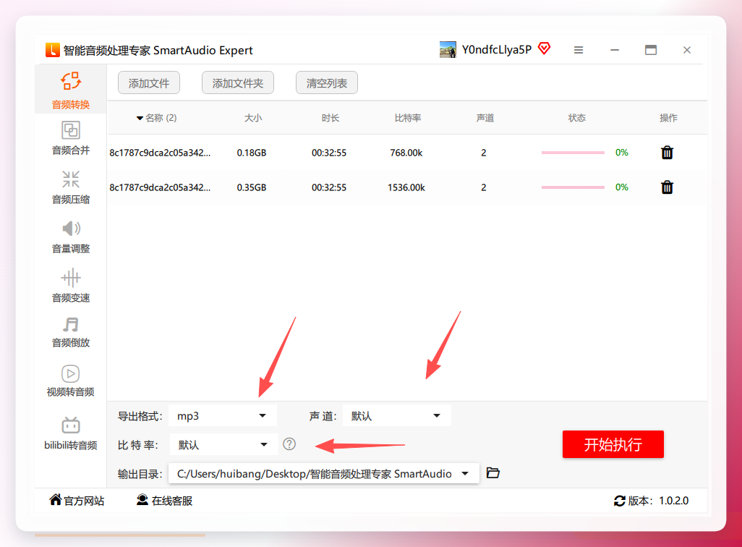The width and height of the screenshot is (742, 547).
Task: Click the 声道 channel column header
Action: click(x=485, y=118)
